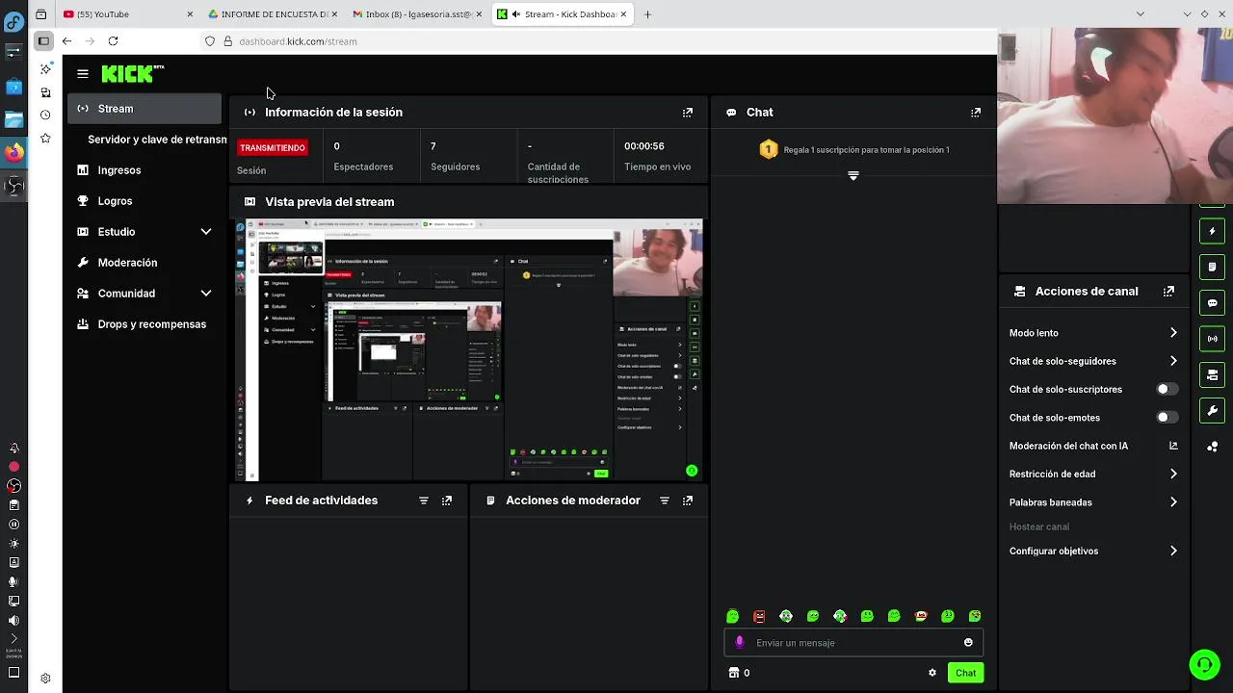Click the gold subscription gift badge
The image size is (1233, 693).
(x=769, y=149)
